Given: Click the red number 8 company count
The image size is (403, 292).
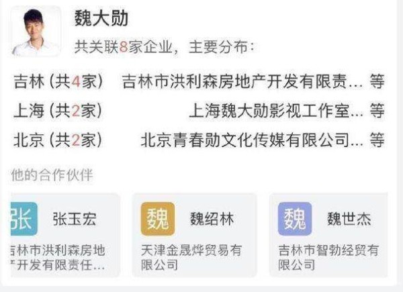Looking at the screenshot, I should [124, 47].
